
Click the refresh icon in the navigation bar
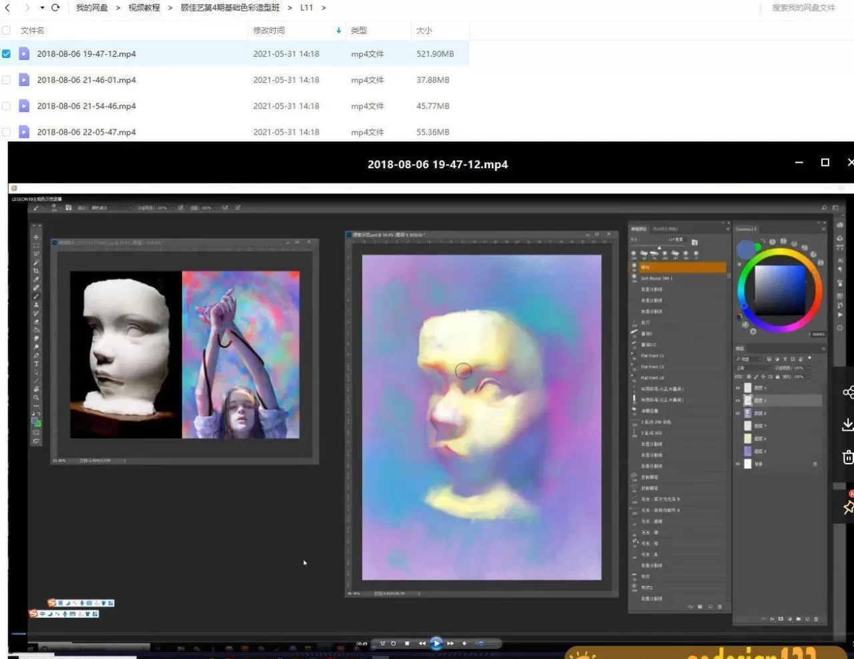(x=55, y=8)
